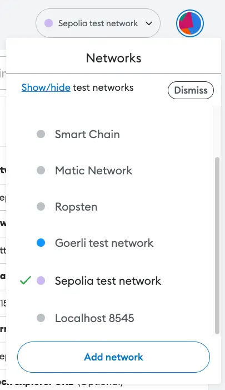Click the gray dot beside Ropsten
The height and width of the screenshot is (390, 225).
[x=41, y=207]
